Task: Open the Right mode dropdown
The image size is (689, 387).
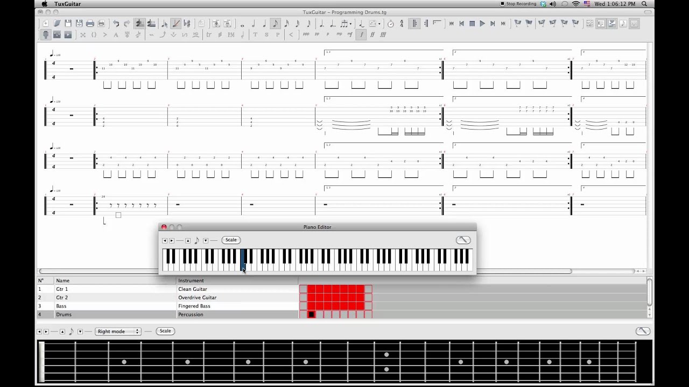Action: [118, 331]
